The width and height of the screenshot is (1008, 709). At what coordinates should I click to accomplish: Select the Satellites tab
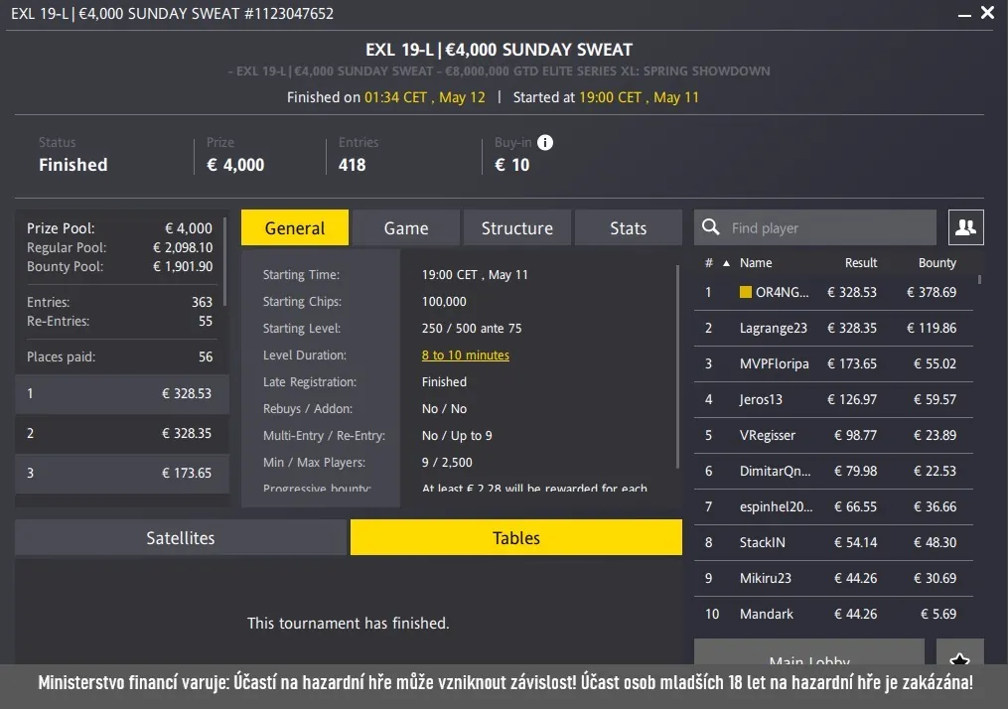(180, 537)
